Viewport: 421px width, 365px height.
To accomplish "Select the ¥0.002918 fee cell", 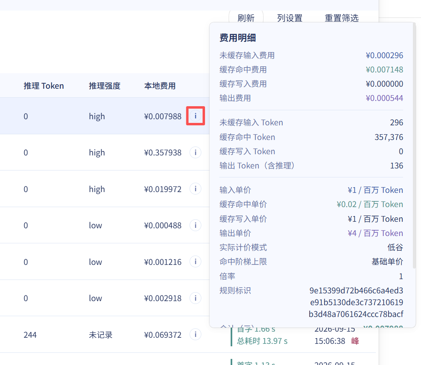I will tap(163, 298).
